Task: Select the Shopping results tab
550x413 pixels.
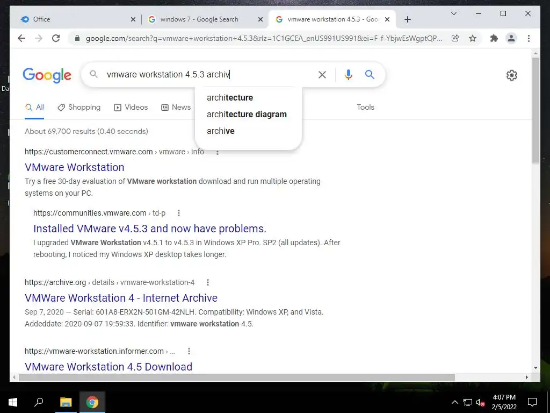Action: [x=79, y=108]
